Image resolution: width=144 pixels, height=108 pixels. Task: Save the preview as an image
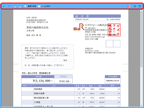[x=30, y=6]
